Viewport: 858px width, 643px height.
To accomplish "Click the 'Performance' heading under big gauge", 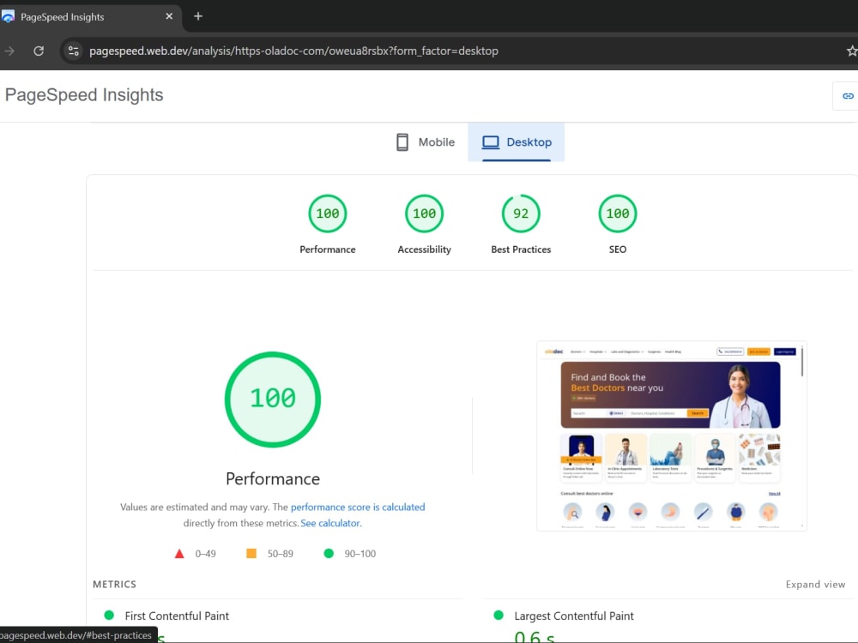I will coord(273,478).
